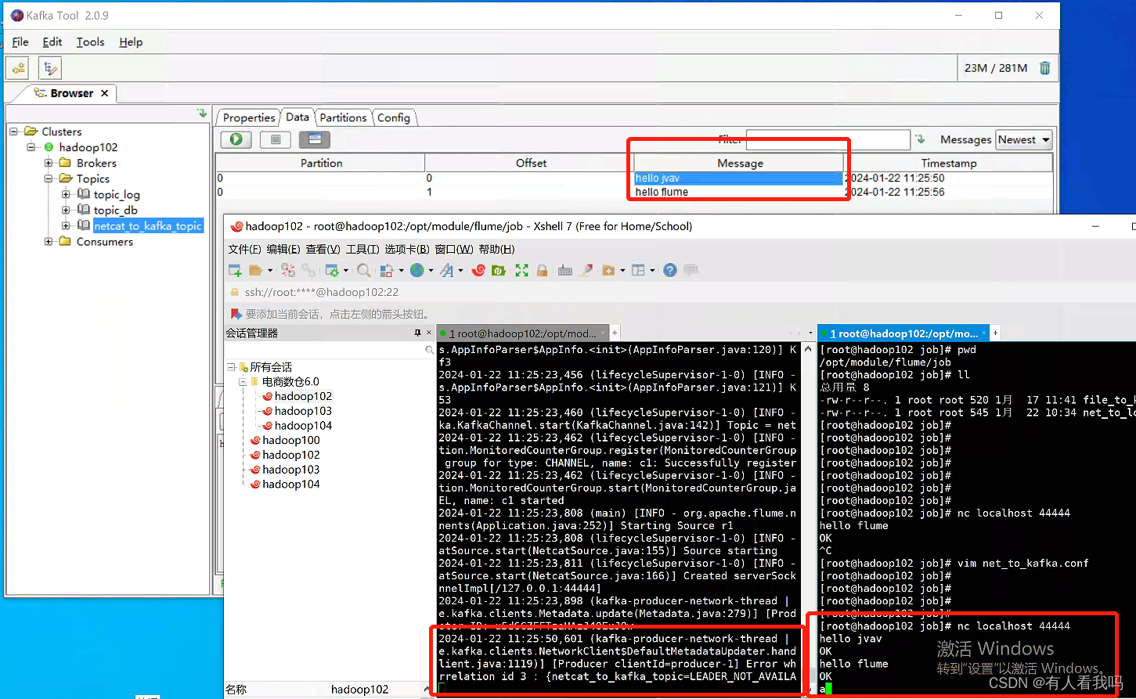This screenshot has width=1136, height=699.
Task: Click red bookmark flag icon in Xshell hint bar
Action: pos(236,314)
